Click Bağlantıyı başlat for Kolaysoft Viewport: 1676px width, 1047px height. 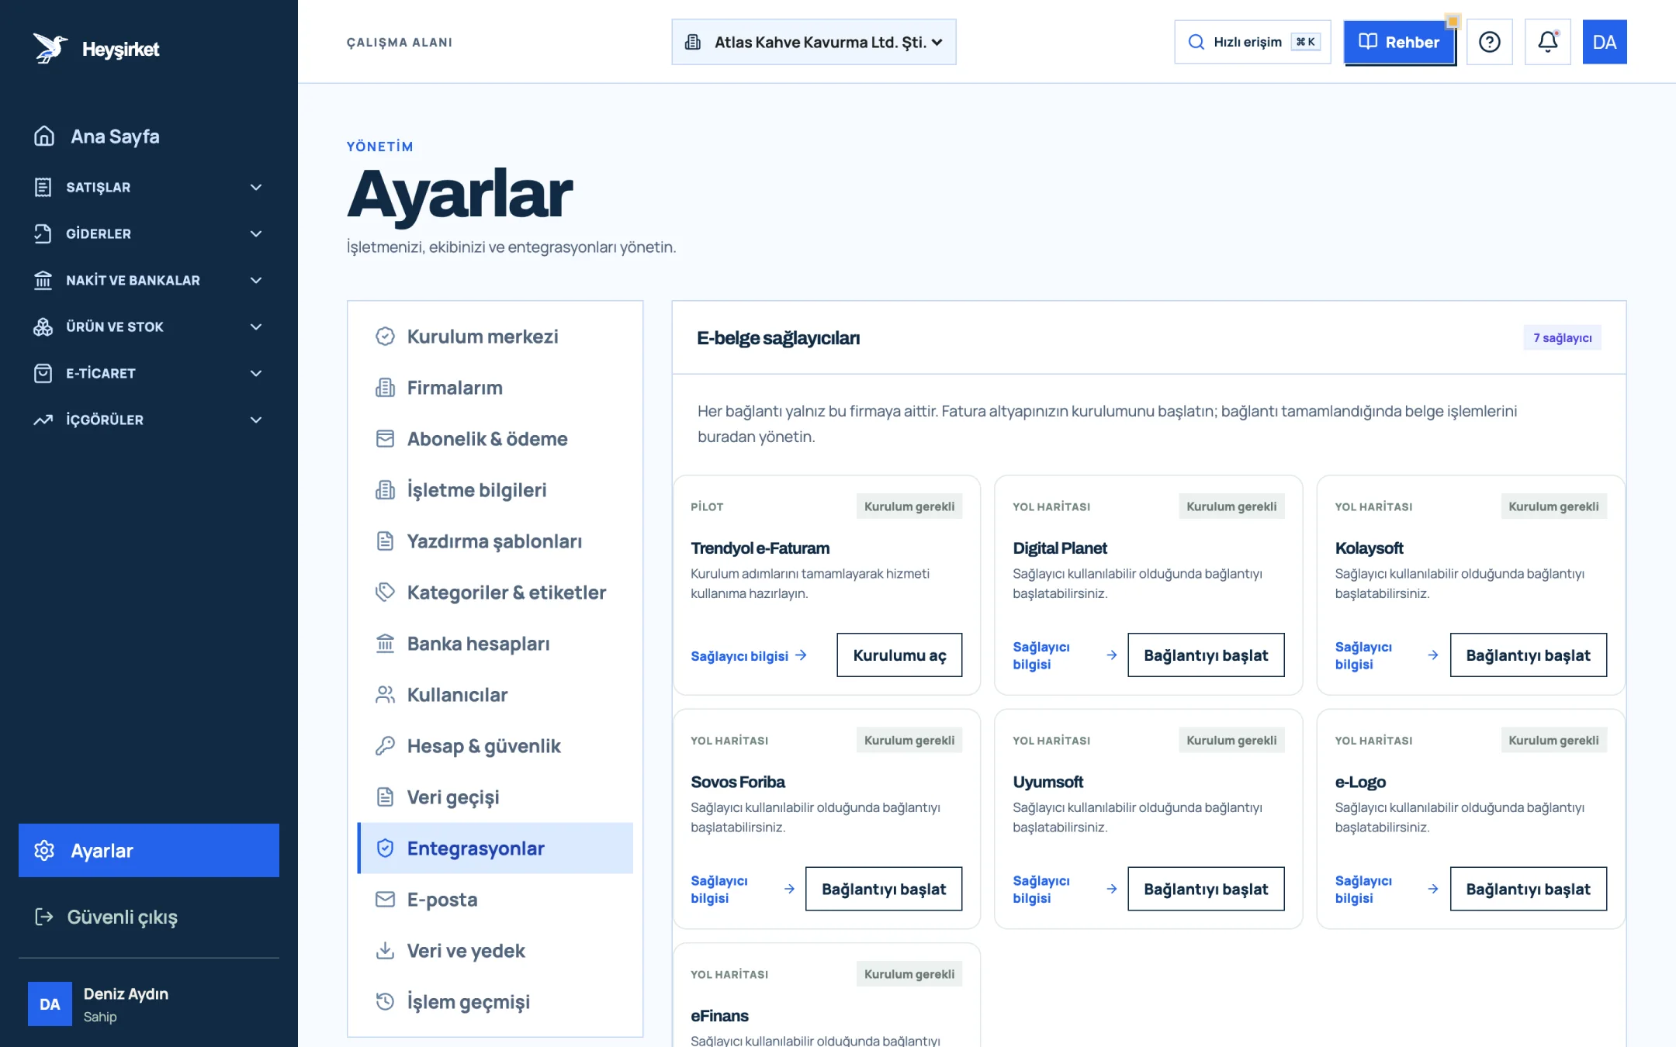coord(1528,655)
